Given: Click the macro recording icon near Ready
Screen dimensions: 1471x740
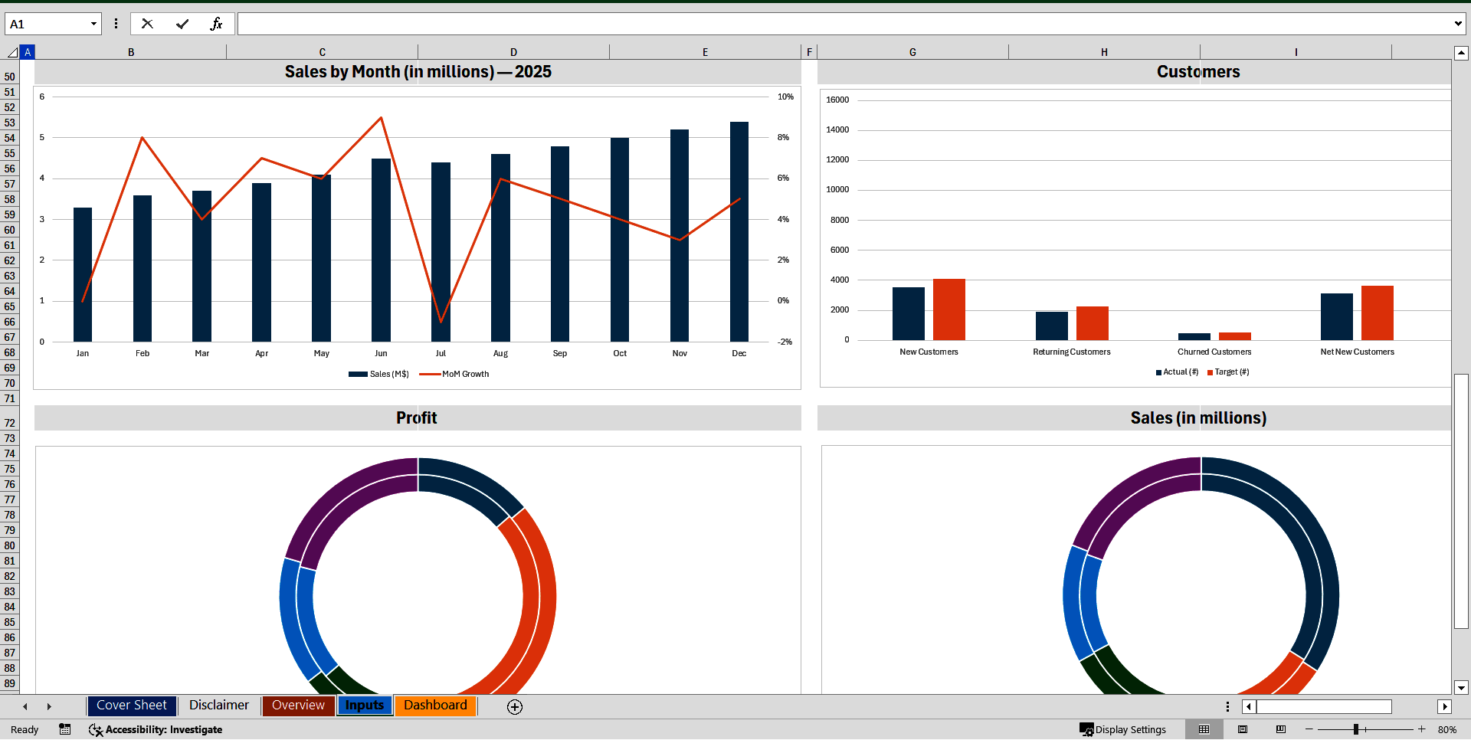Looking at the screenshot, I should click(x=64, y=729).
